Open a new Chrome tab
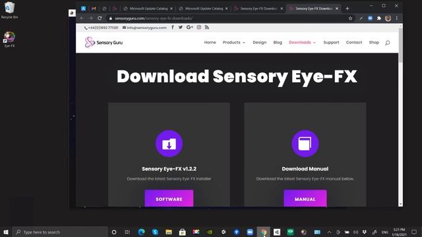This screenshot has width=422, height=237. coord(347,9)
